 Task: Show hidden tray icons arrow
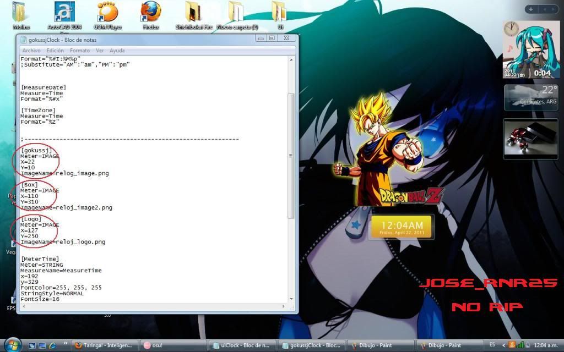point(503,345)
